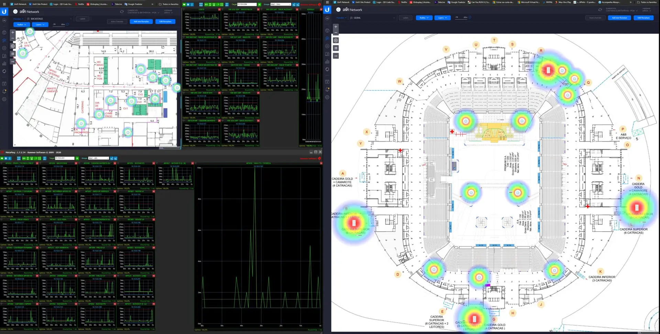Image resolution: width=660 pixels, height=334 pixels.
Task: Open Events calendar icon in right UniFi sidebar
Action: 327,82
